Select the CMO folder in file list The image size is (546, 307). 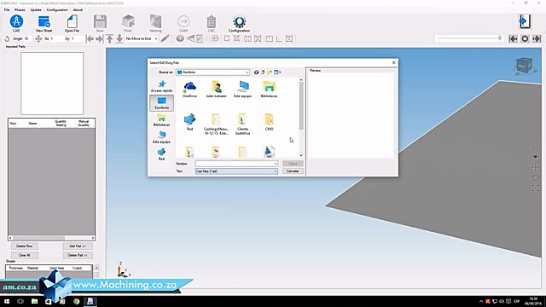(270, 122)
